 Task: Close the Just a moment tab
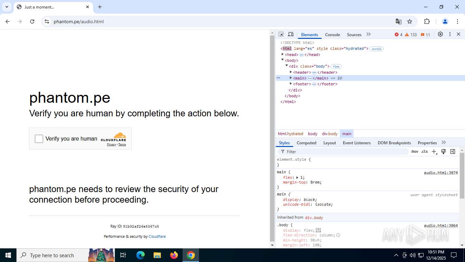pyautogui.click(x=88, y=7)
